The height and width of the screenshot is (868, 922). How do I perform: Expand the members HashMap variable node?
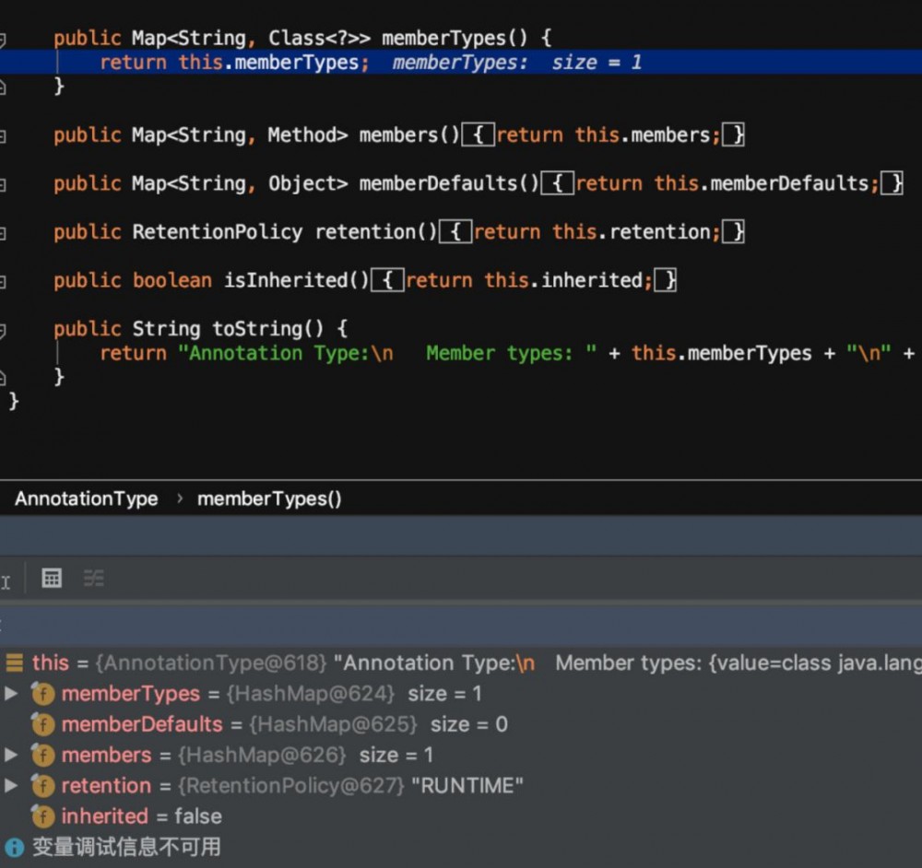(11, 756)
